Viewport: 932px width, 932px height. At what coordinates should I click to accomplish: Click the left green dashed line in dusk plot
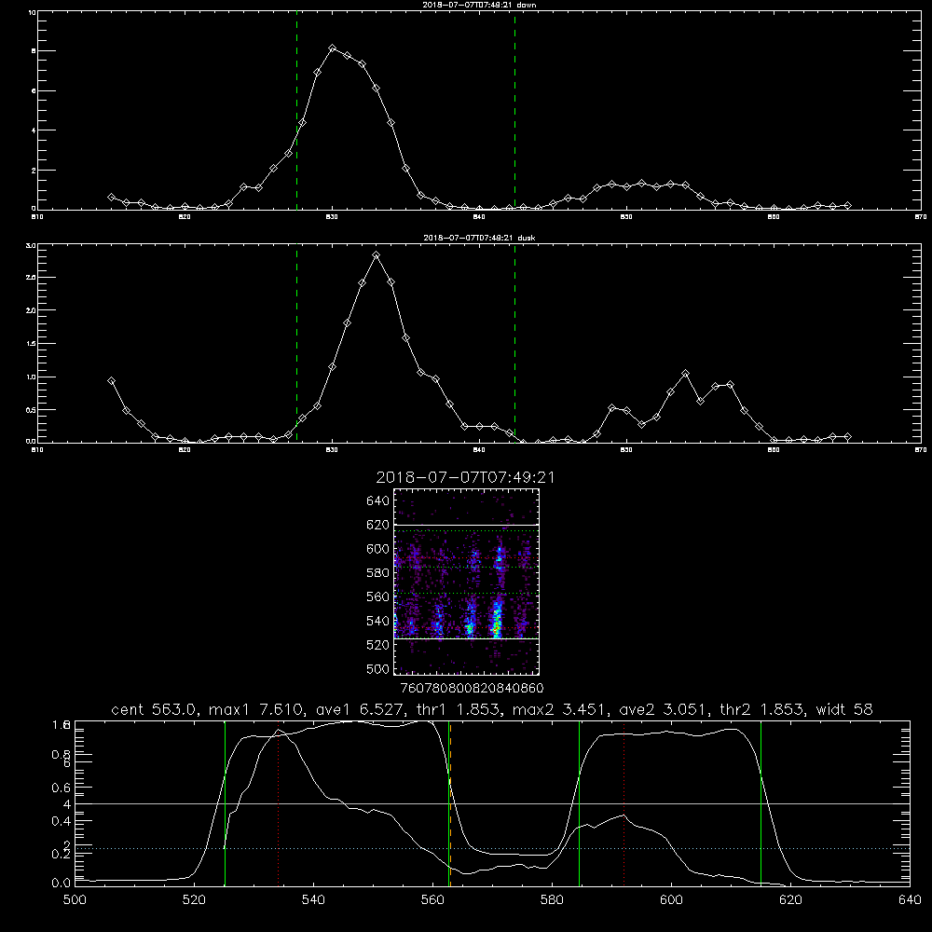(296, 343)
